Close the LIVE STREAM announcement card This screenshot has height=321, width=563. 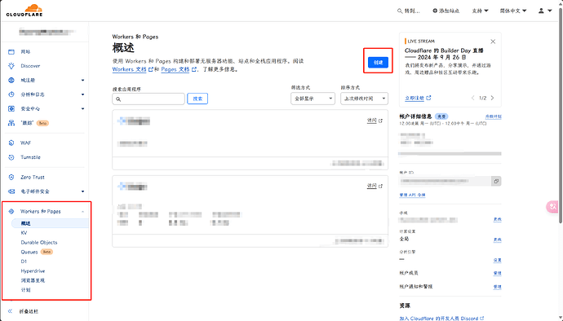coord(493,42)
